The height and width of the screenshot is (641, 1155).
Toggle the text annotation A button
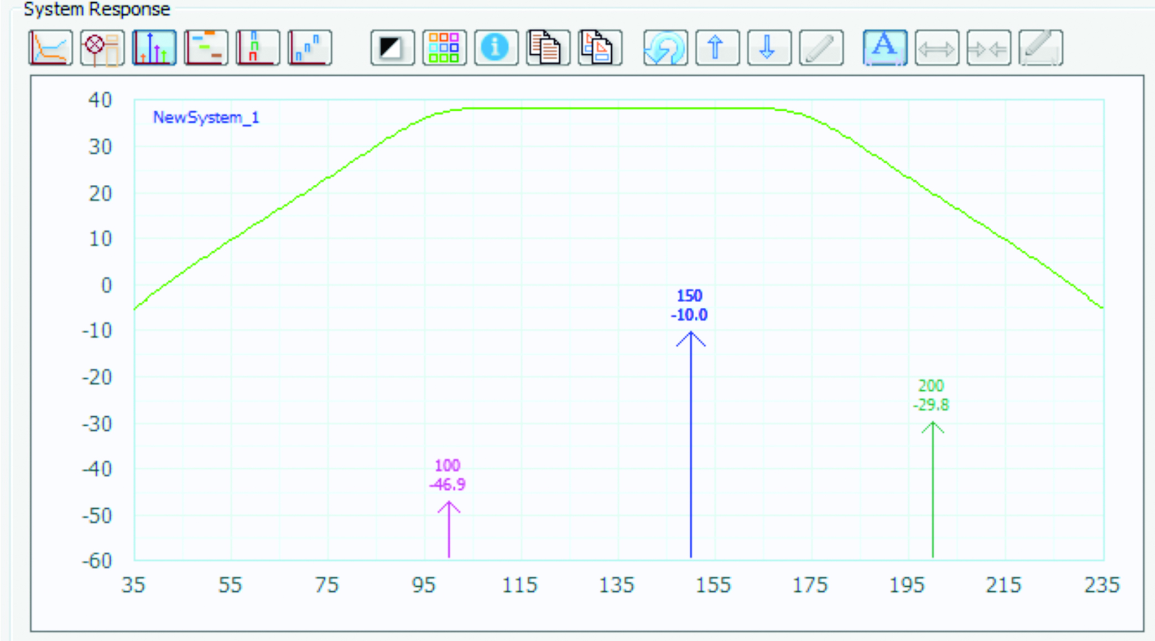point(885,48)
